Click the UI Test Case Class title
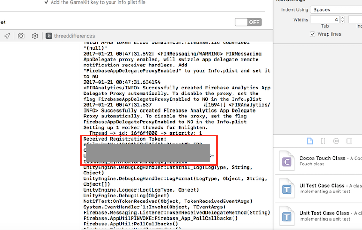Image resolution: width=362 pixels, height=230 pixels. click(322, 186)
